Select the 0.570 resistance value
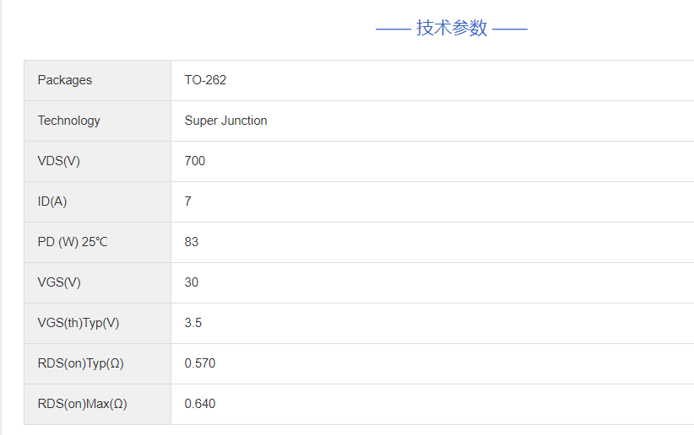 click(200, 363)
